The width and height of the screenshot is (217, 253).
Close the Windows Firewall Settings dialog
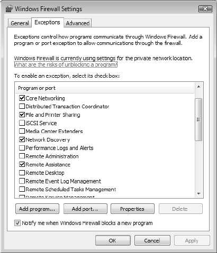click(205, 9)
